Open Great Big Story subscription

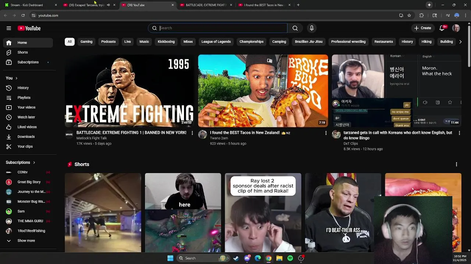pos(28,182)
